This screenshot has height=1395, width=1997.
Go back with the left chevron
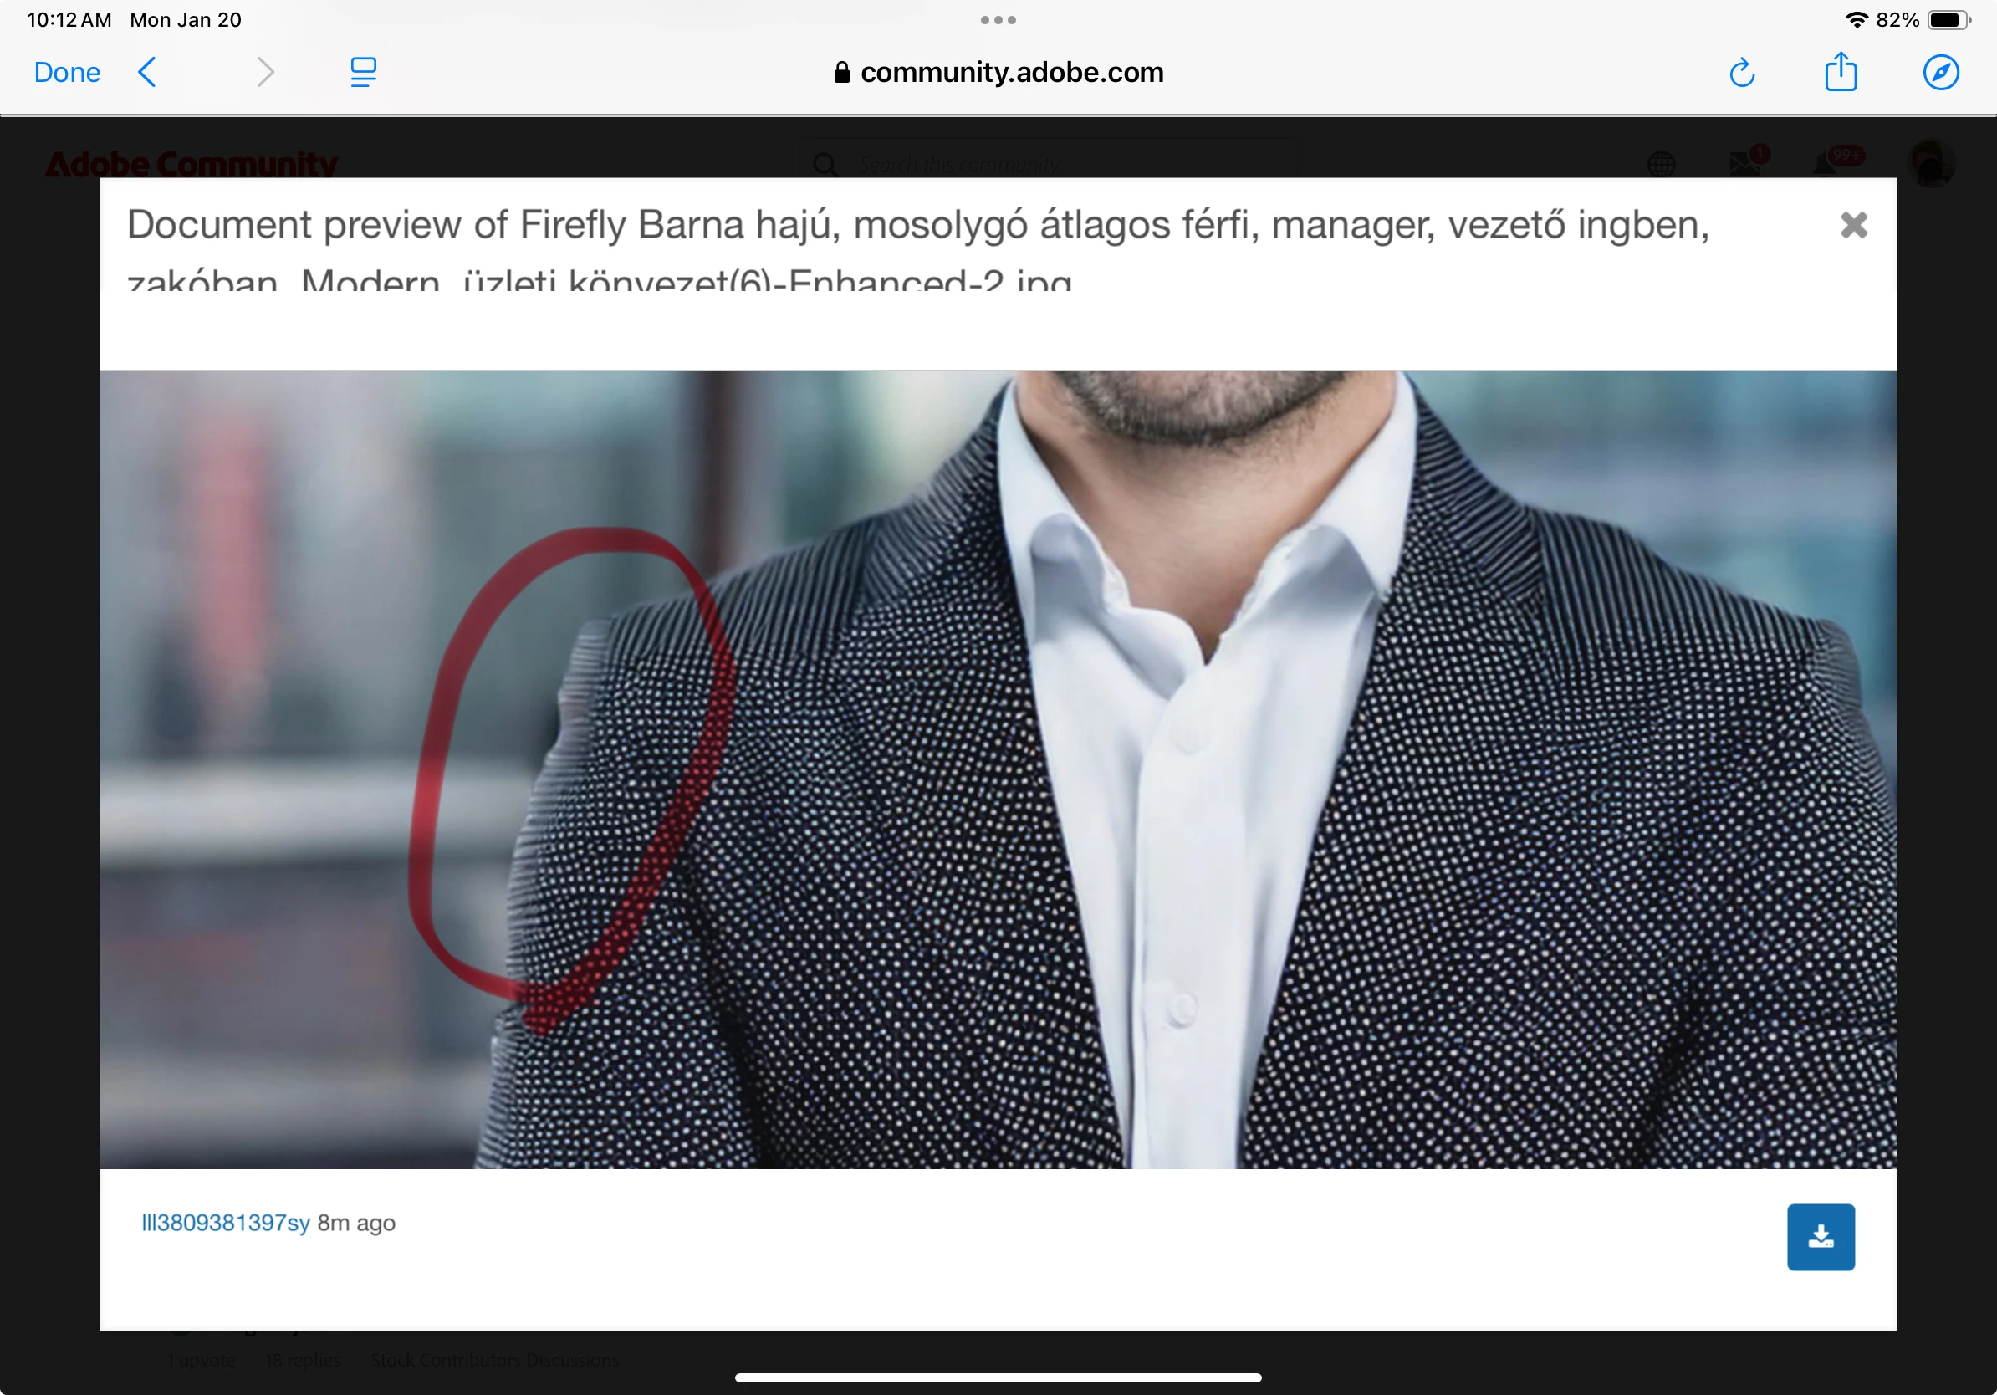pos(148,72)
